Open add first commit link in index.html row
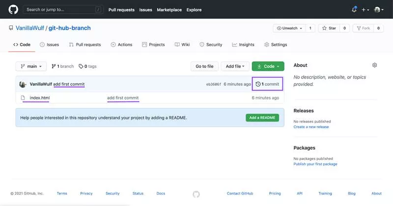 pyautogui.click(x=123, y=98)
